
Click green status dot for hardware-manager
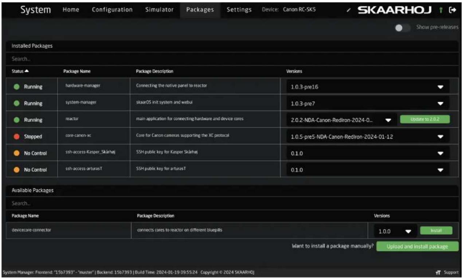(x=16, y=87)
